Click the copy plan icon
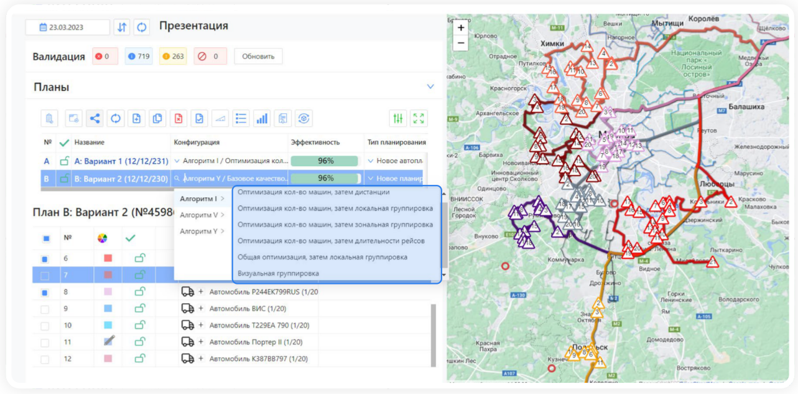Screen dimensions: 798x394 point(158,118)
